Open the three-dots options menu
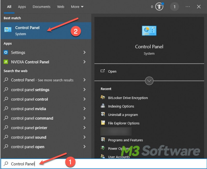This screenshot has height=169, width=207. (188, 7)
